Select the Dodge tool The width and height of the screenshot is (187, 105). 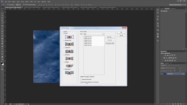[2, 44]
